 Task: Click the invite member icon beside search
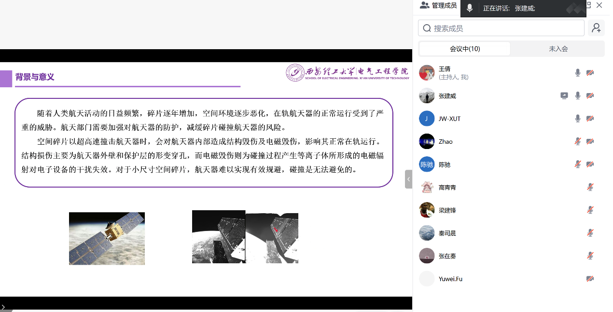click(x=596, y=28)
